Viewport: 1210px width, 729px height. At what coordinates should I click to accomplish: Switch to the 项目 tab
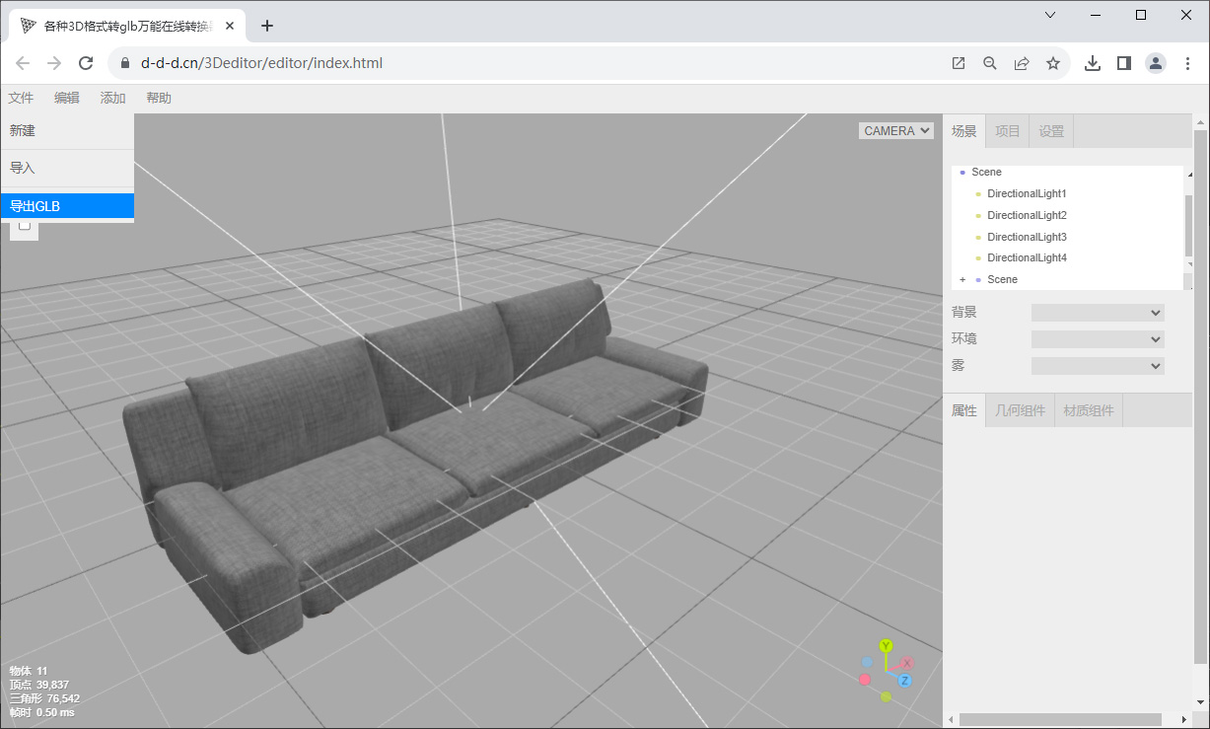pos(1008,131)
